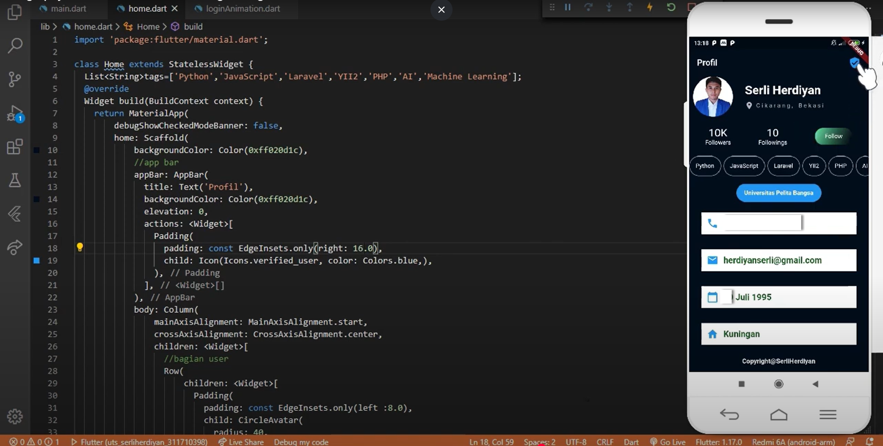This screenshot has width=883, height=446.
Task: Open the Testing flask icon
Action: (x=15, y=180)
